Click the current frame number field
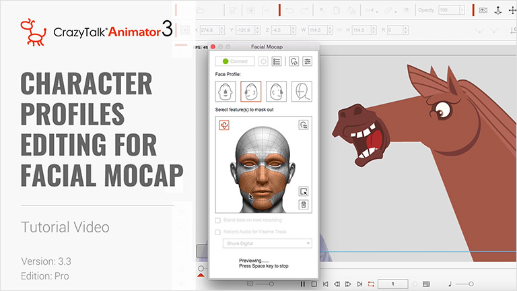This screenshot has height=291, width=517. (393, 284)
